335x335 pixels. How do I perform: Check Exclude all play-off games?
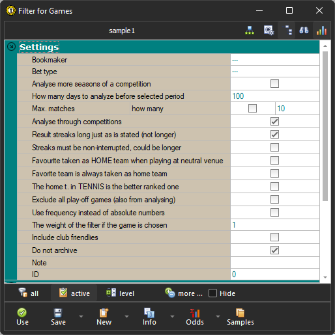pos(274,200)
